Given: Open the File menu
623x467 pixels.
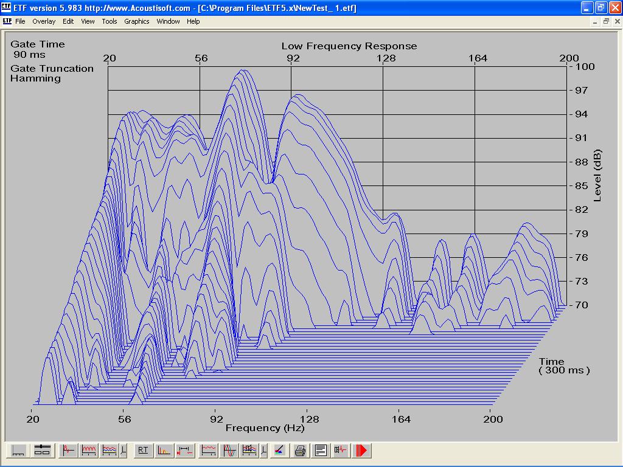Looking at the screenshot, I should [x=20, y=21].
